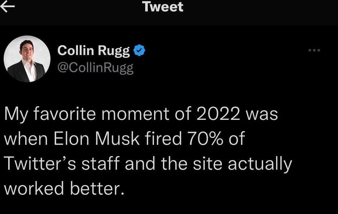338x214 pixels.
Task: Click the Tweet header title
Action: [x=163, y=7]
